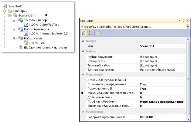The image size is (191, 122).
Task: Switch to categorized property view
Action: coord(84,33)
